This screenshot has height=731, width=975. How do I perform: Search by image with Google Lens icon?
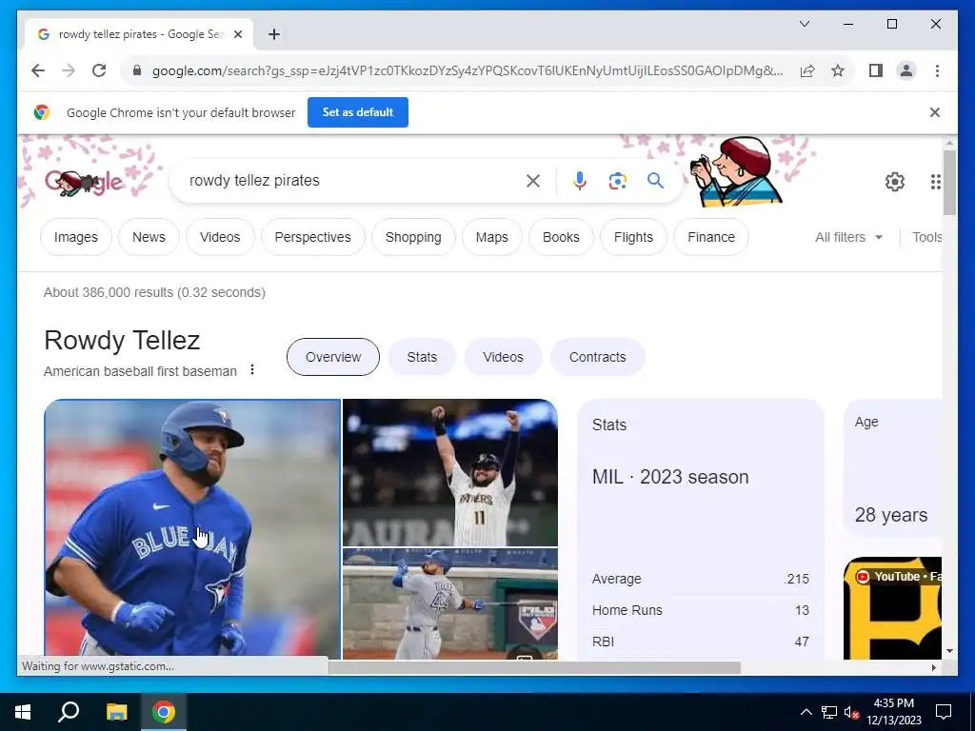[x=617, y=181]
